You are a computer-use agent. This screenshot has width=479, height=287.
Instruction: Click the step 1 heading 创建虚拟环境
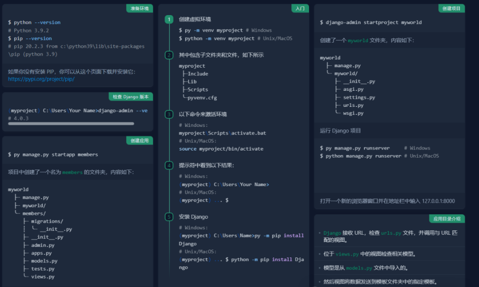tap(195, 19)
